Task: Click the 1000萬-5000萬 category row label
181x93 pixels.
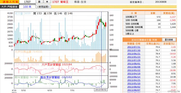Action: click(x=134, y=27)
